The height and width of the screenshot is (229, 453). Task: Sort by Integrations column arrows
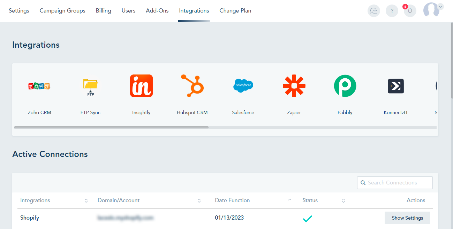click(86, 200)
